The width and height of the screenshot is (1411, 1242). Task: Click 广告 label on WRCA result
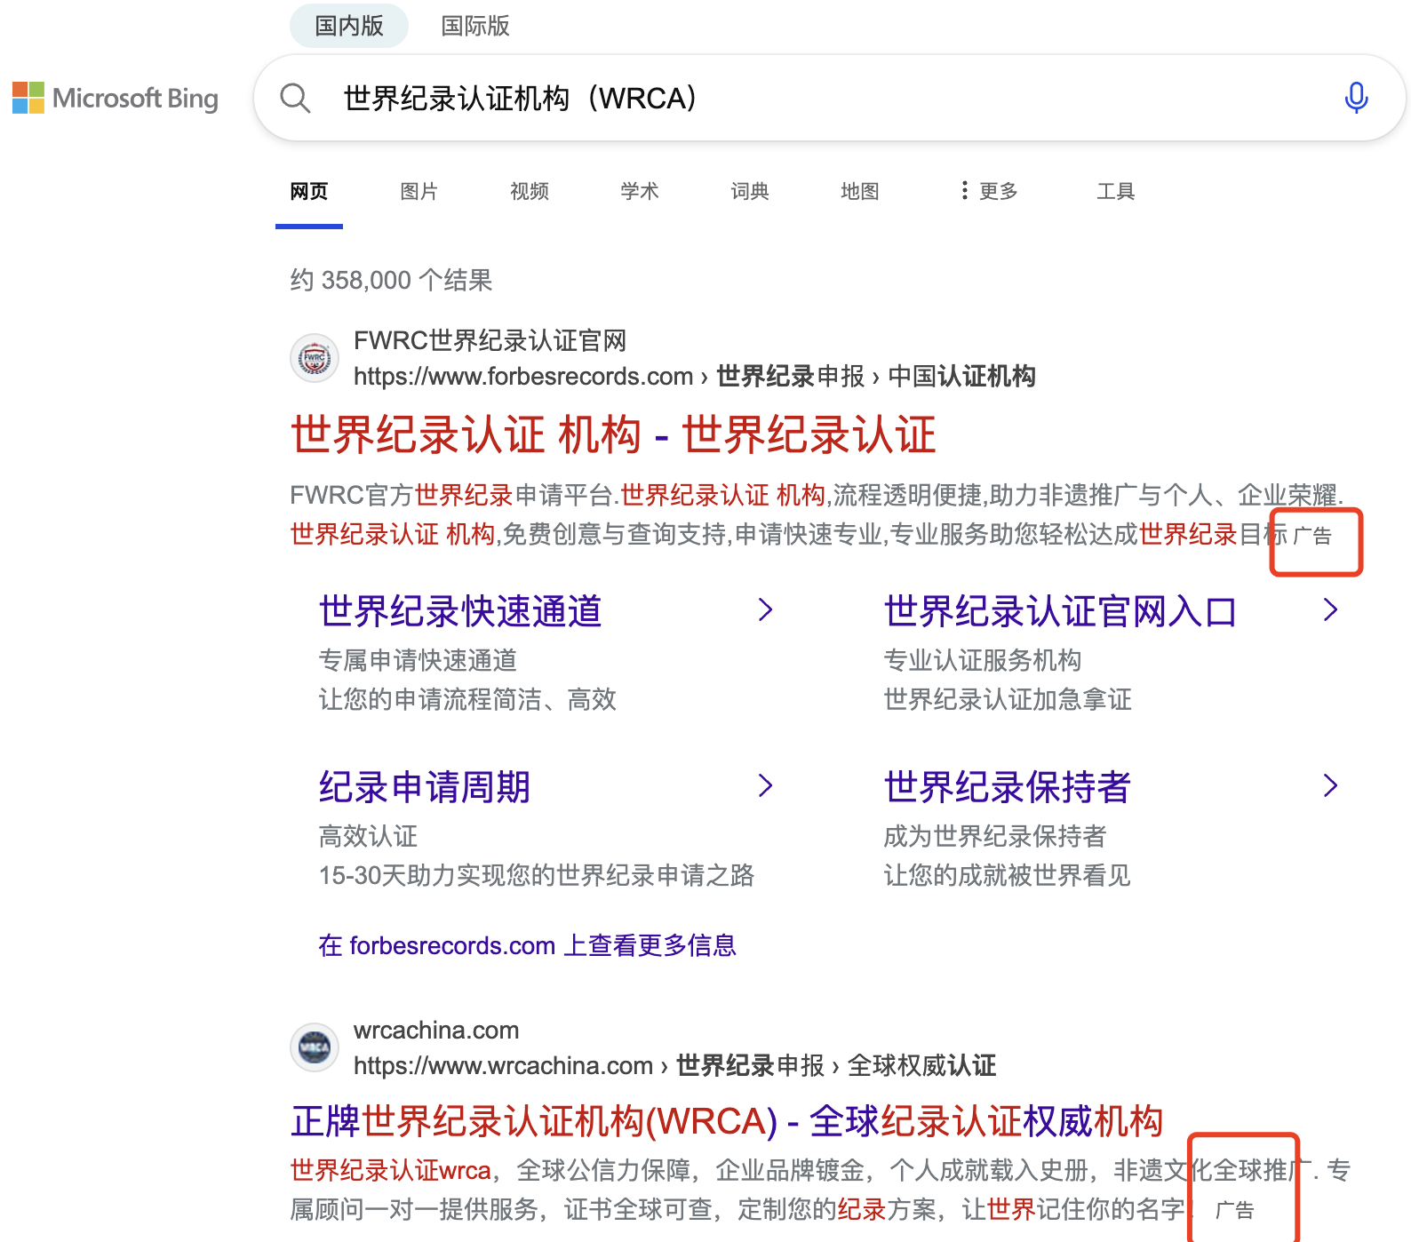click(x=1234, y=1209)
